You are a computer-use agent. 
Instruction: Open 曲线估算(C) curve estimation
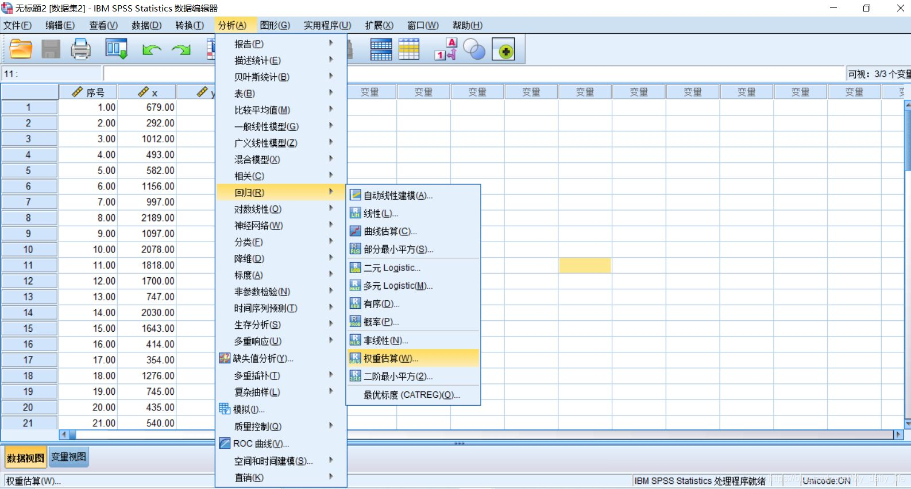413,231
